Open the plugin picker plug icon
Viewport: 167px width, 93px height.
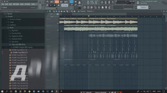point(106,7)
